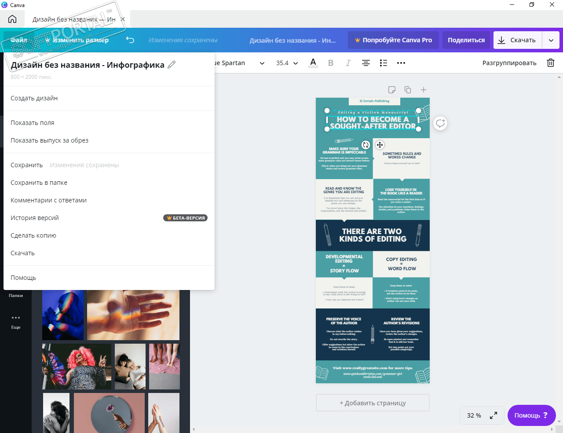Click the rotate handle icon on the canvas
563x433 pixels.
click(366, 145)
